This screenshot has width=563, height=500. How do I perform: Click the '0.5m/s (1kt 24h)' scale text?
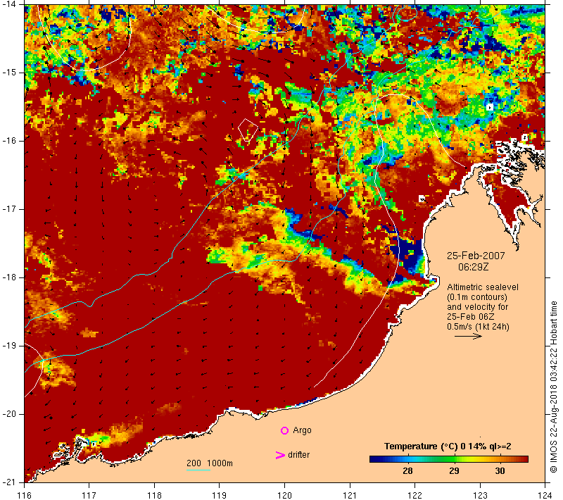478,327
